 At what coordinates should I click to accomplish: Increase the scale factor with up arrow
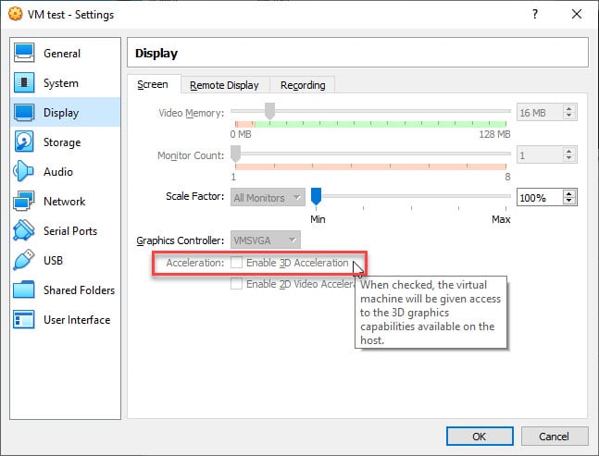pyautogui.click(x=569, y=194)
